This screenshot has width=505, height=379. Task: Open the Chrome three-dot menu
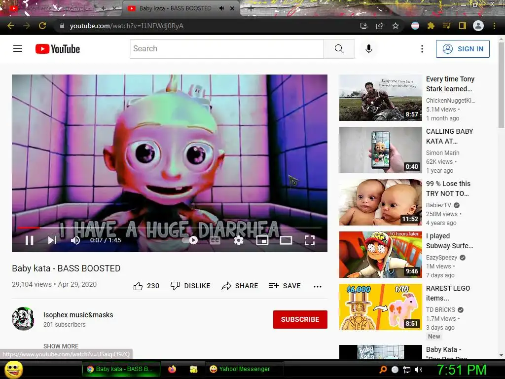[x=494, y=26]
